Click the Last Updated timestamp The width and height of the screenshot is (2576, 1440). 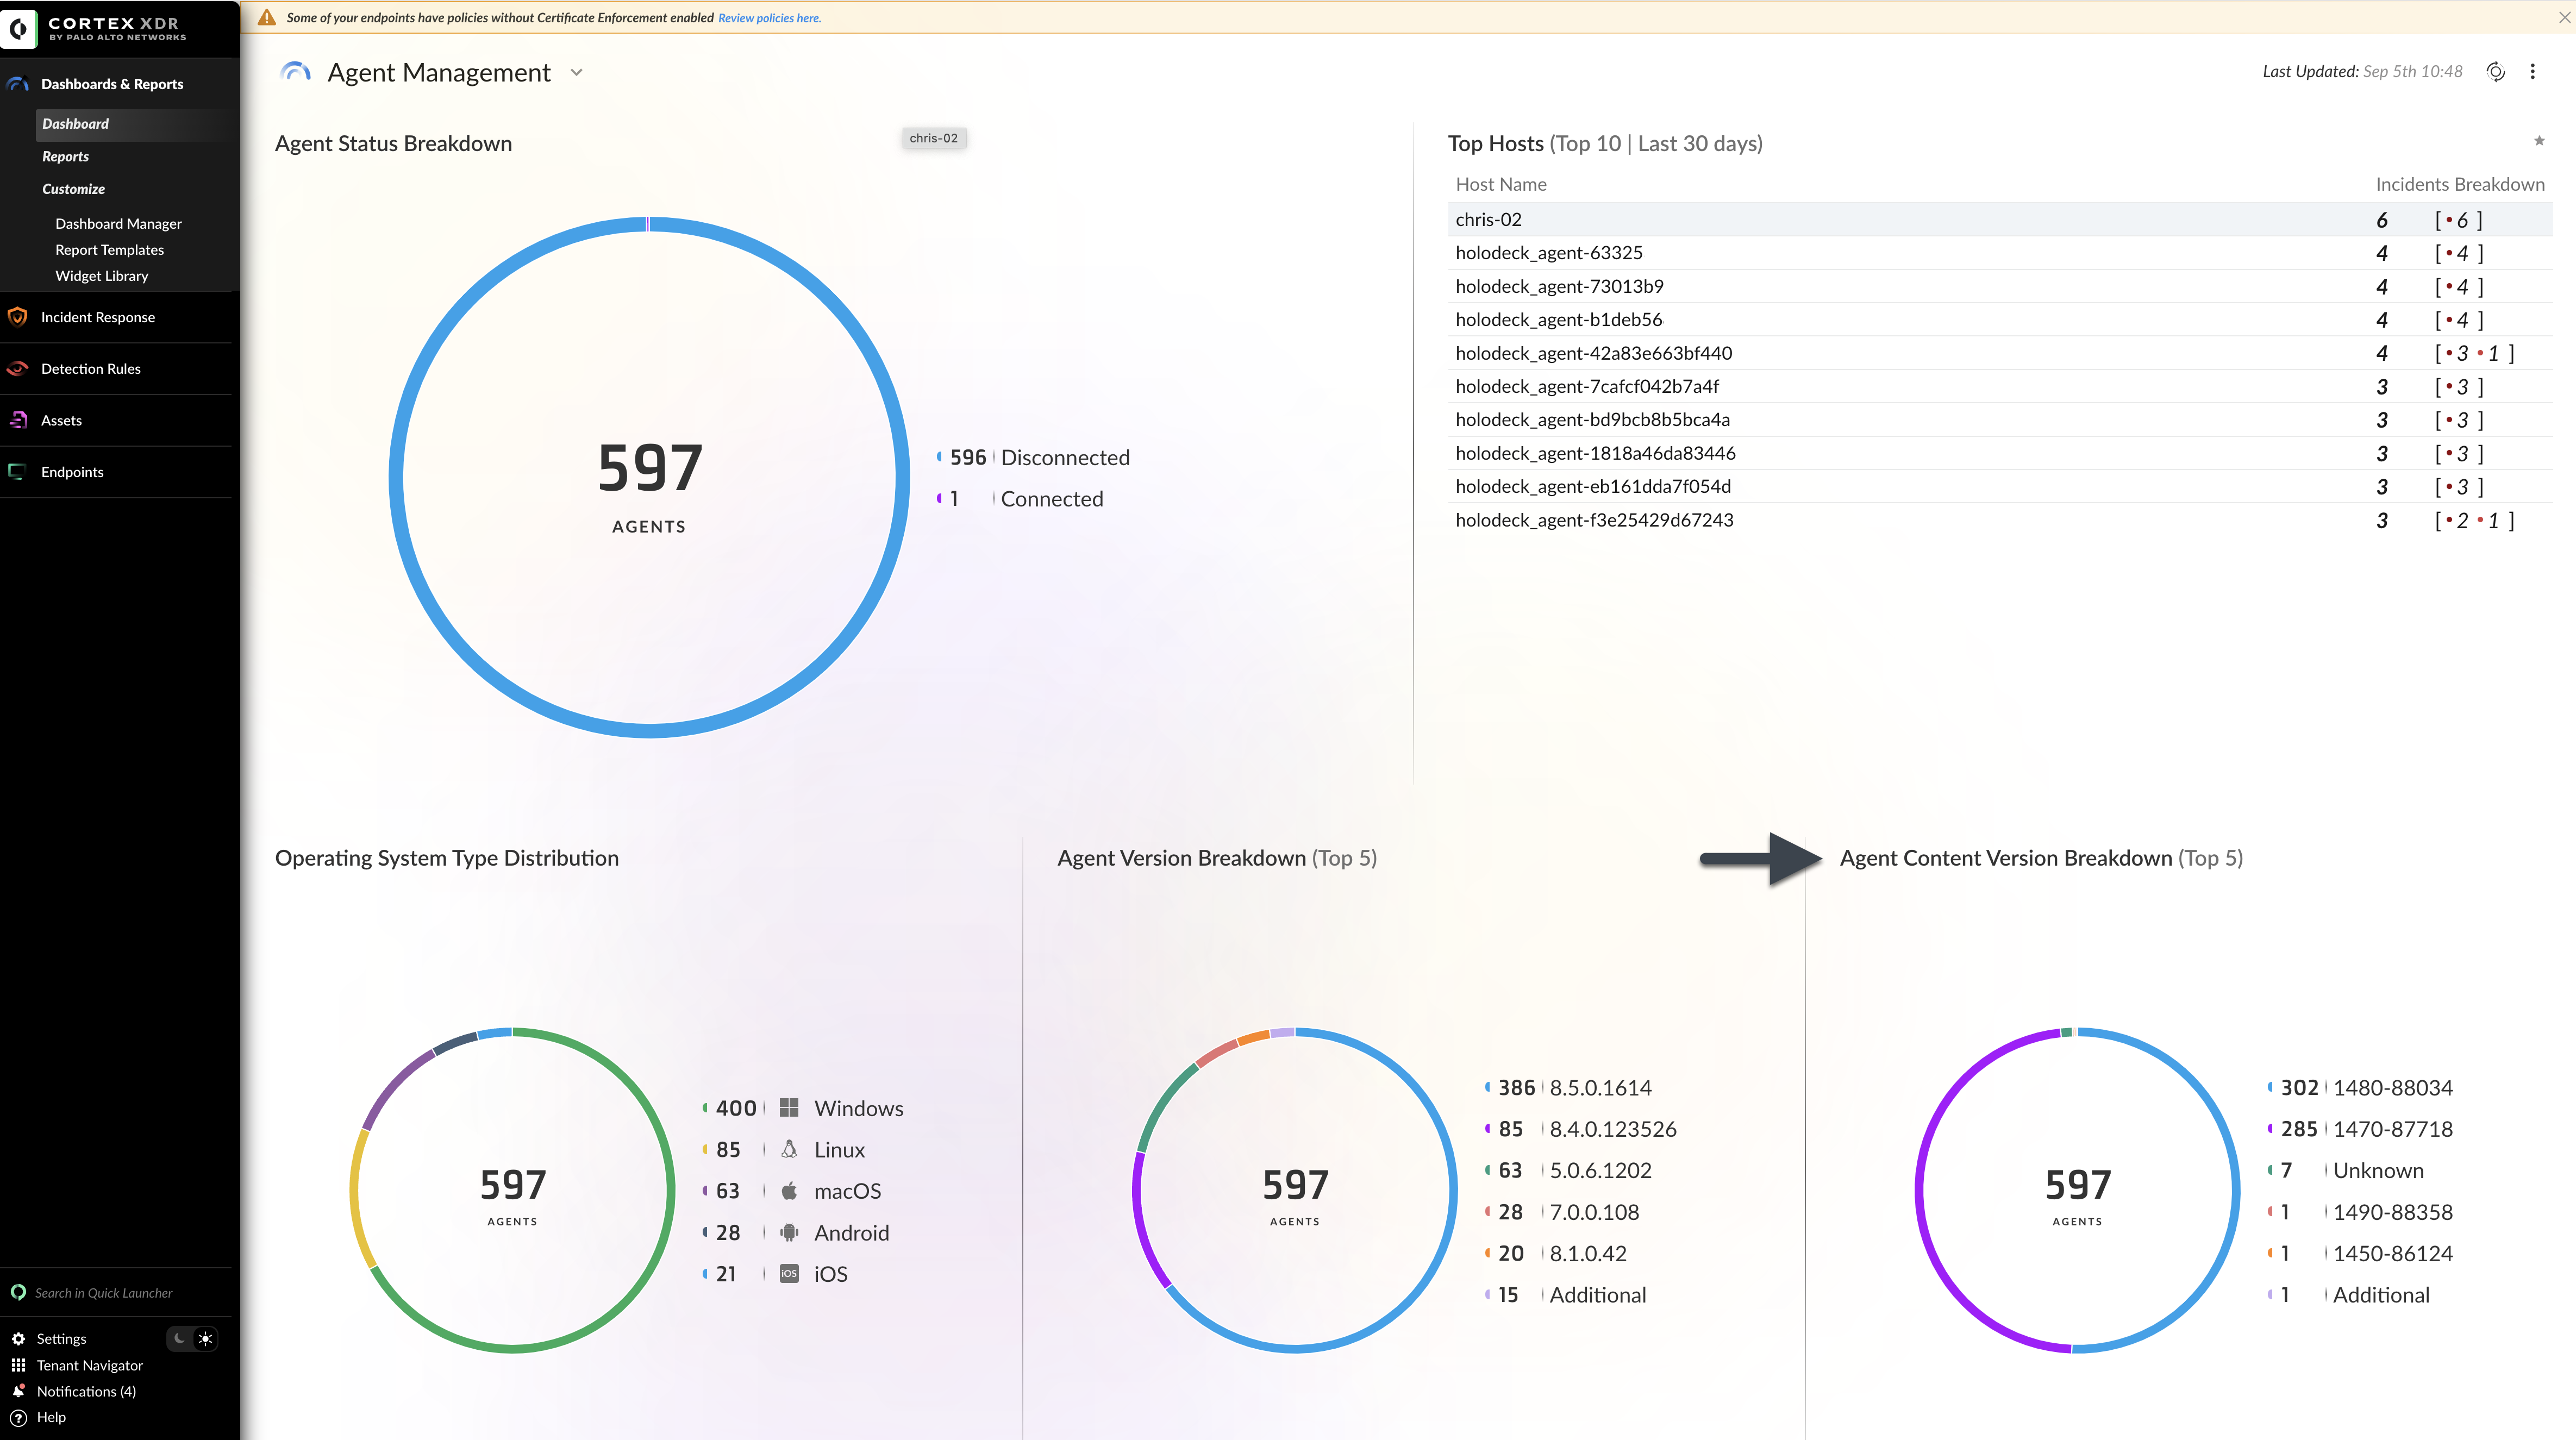tap(2362, 72)
